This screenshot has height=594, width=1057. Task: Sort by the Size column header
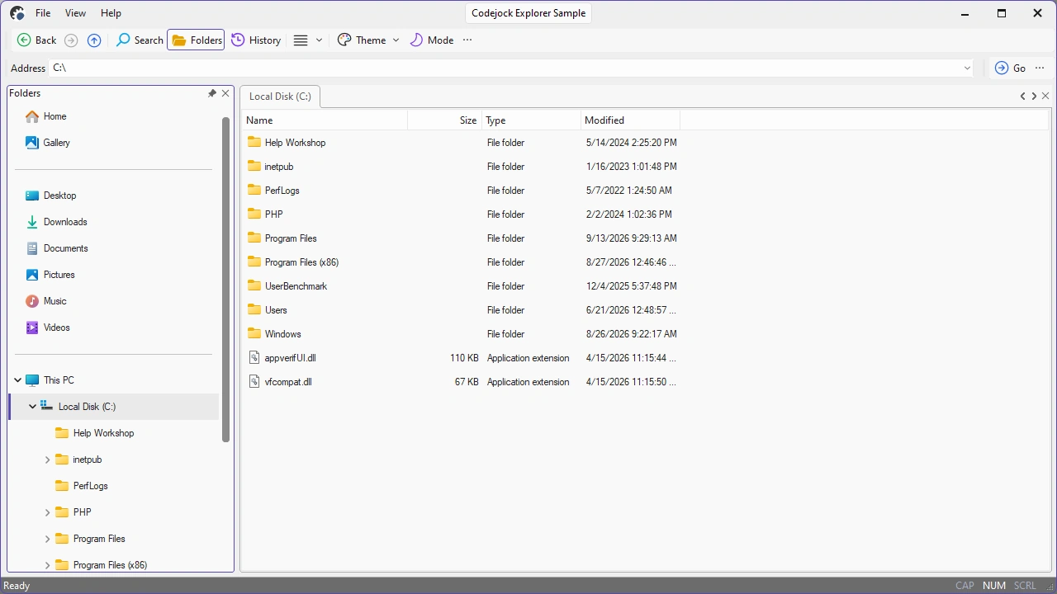tap(445, 120)
